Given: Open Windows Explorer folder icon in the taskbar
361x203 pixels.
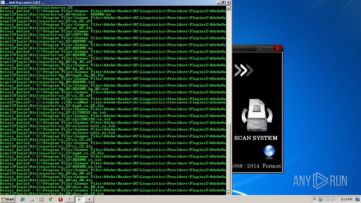Looking at the screenshot, I should pyautogui.click(x=32, y=199).
